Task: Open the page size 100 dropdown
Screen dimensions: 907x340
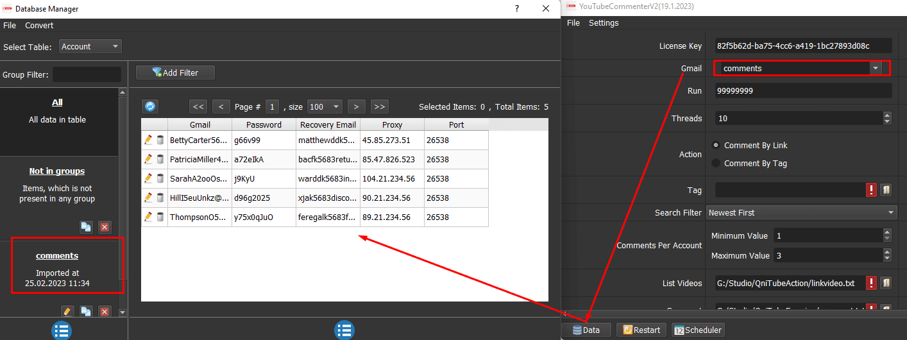Action: click(325, 106)
